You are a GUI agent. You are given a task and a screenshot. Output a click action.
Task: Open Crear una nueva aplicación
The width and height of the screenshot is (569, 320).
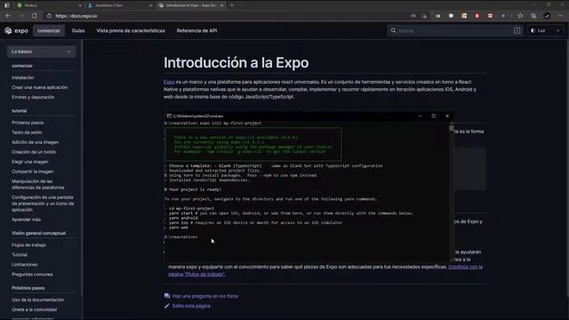[39, 87]
